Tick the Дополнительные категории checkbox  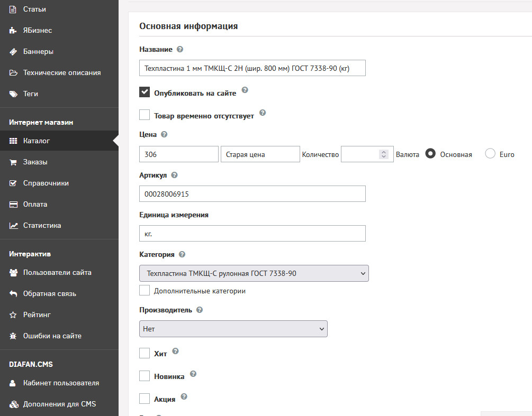tap(145, 290)
